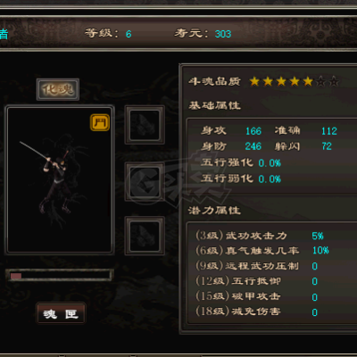Select the middle equipment slot icon
Image resolution: width=357 pixels, height=357 pixels.
pos(145,181)
